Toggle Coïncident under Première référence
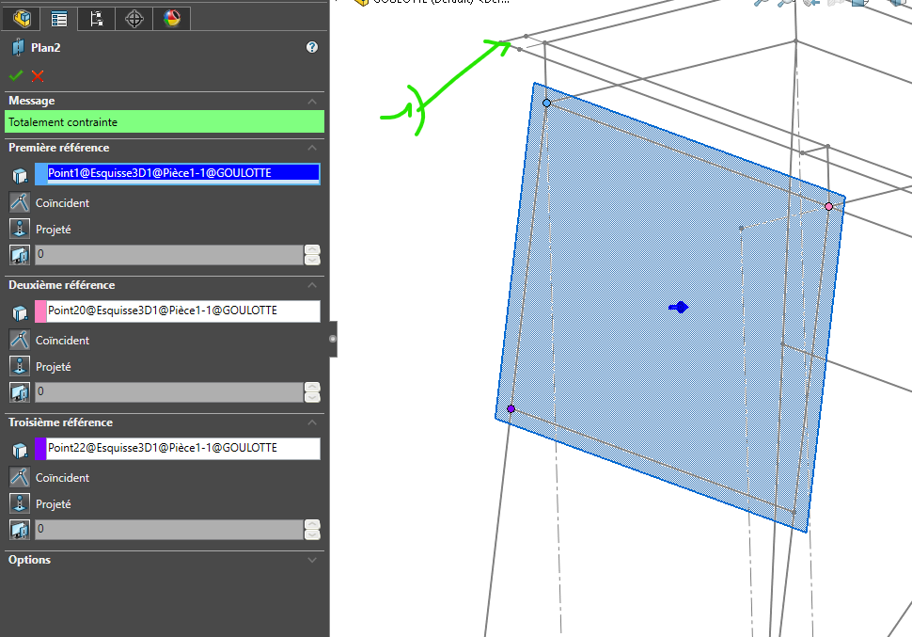 pyautogui.click(x=19, y=202)
